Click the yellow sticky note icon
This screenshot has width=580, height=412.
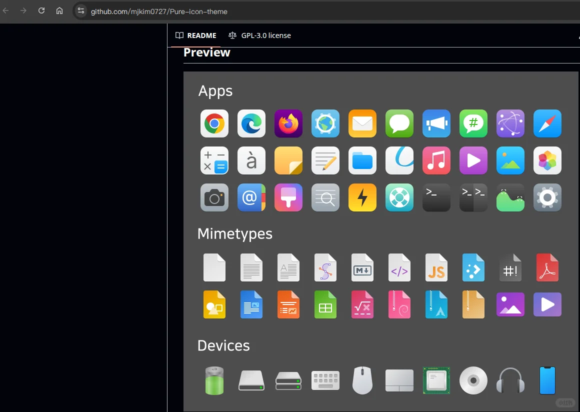[x=288, y=160]
